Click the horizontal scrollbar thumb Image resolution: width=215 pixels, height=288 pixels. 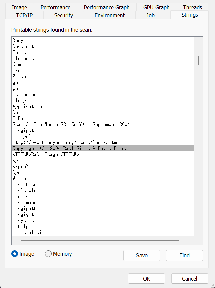click(100, 240)
